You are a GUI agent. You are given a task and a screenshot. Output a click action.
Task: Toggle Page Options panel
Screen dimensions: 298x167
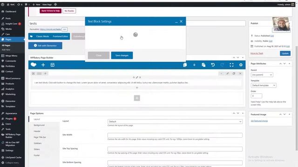243,113
